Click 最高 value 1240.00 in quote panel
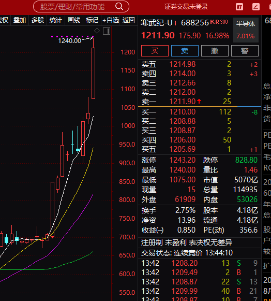This screenshot has height=301, width=271. click(183, 170)
